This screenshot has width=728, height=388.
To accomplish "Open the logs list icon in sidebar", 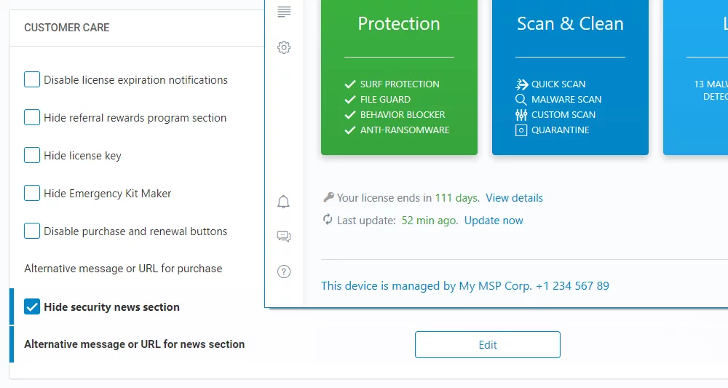I will 284,12.
